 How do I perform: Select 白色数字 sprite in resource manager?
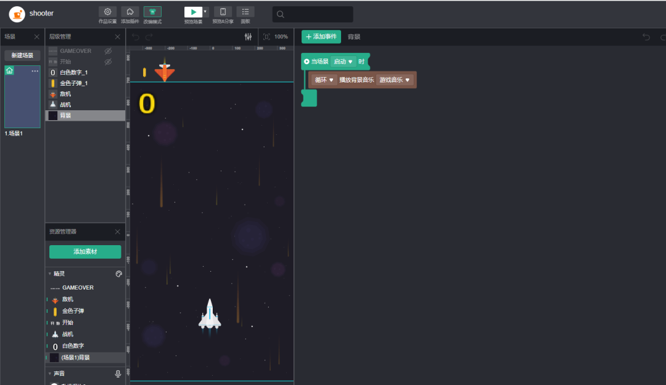pos(85,346)
